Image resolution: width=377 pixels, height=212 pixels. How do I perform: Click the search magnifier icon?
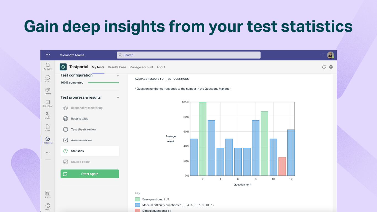(120, 55)
